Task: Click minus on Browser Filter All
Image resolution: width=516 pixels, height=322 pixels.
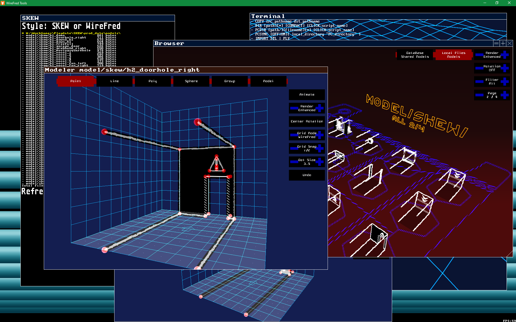Action: 479,82
